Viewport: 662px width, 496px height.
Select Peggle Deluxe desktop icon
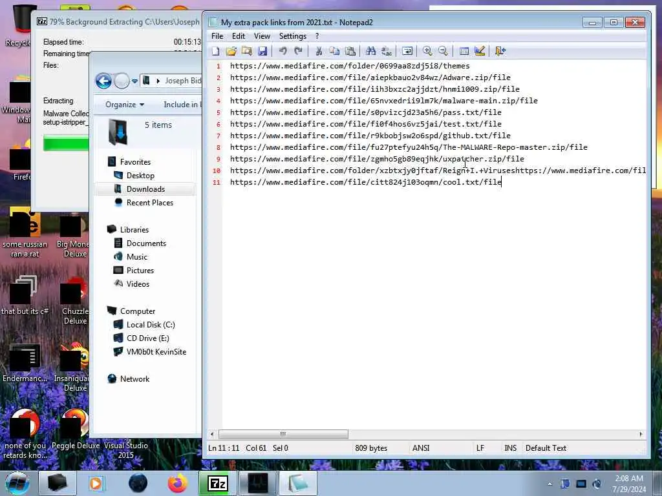point(76,430)
